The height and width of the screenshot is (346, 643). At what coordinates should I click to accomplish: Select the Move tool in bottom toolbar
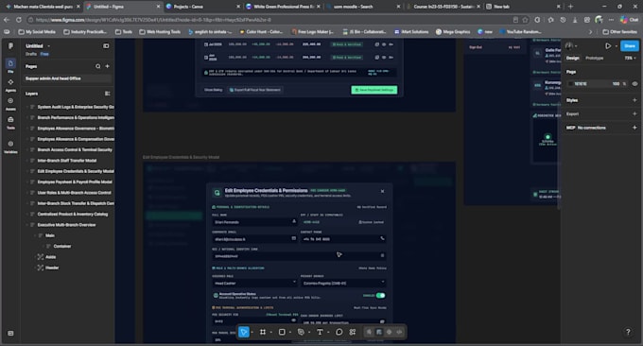(x=244, y=332)
